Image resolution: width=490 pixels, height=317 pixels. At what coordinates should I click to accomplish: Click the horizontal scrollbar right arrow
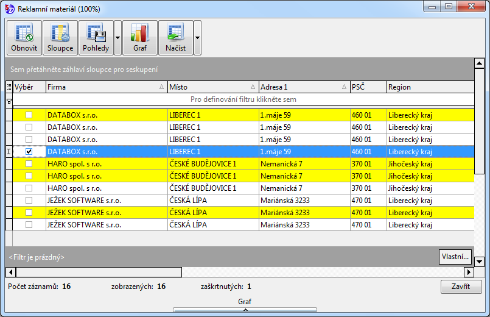469,272
